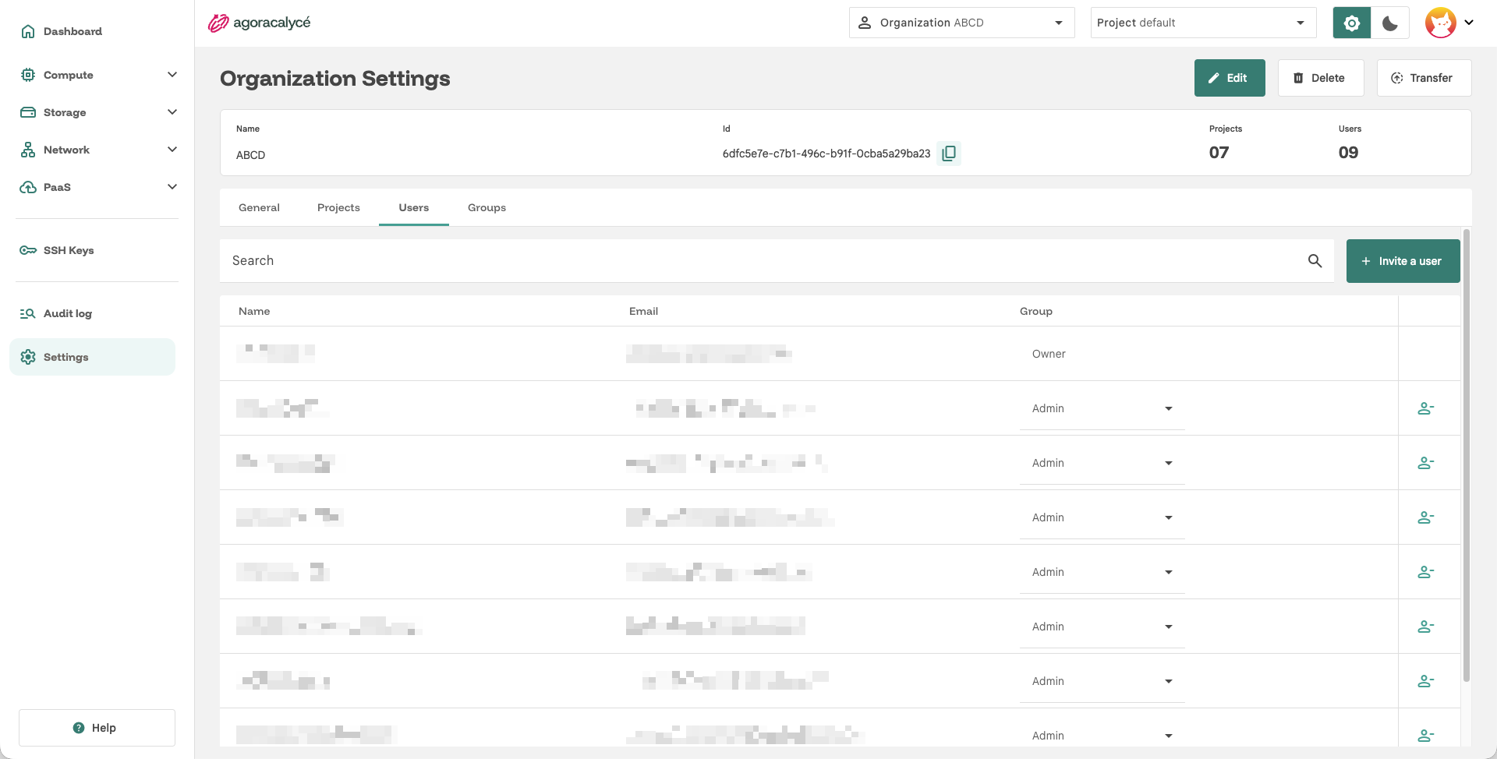
Task: Open the Project default dropdown
Action: [x=1203, y=23]
